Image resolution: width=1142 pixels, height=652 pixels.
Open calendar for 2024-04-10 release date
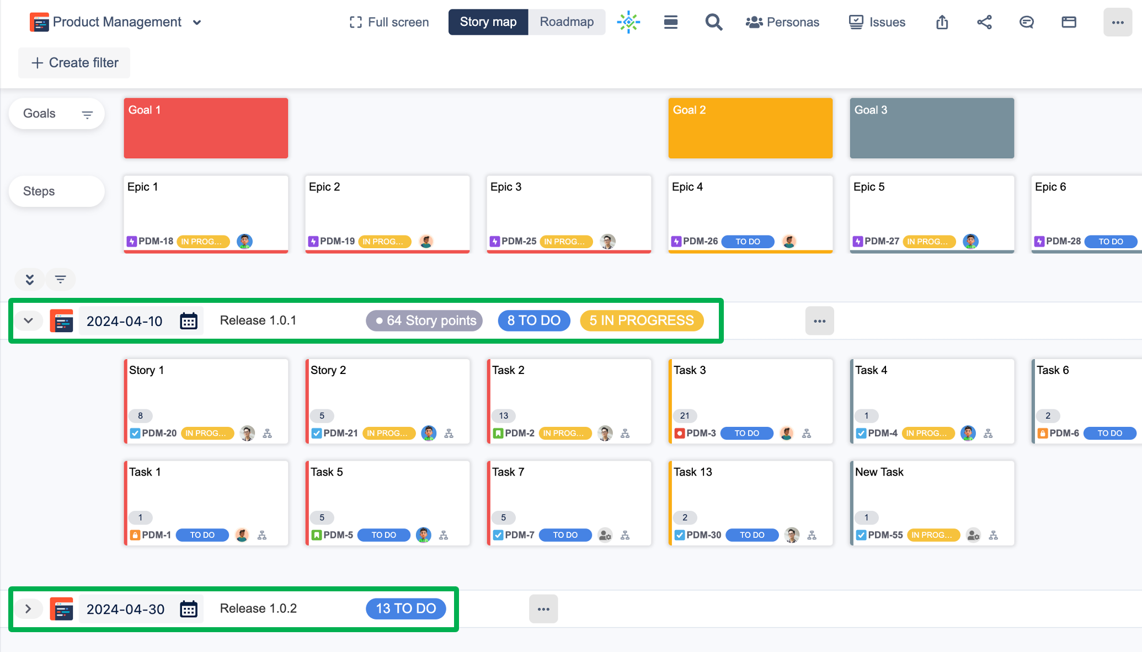189,321
